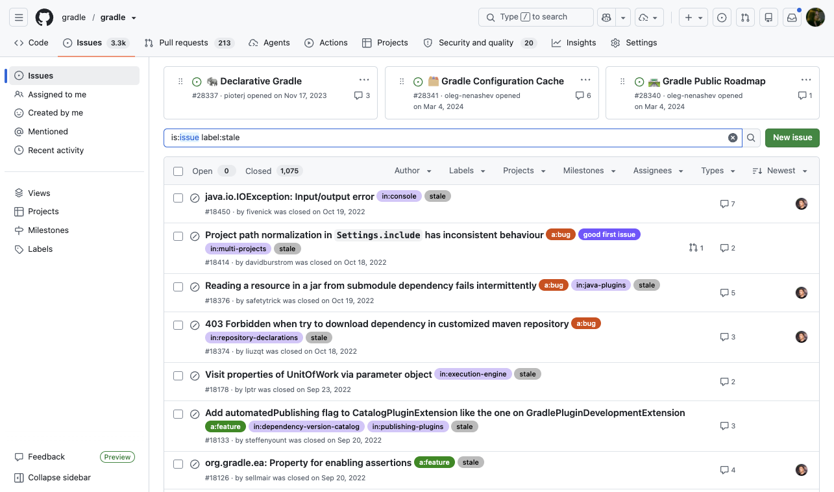Screen dimensions: 834x492
Task: Open the Newest sort dropdown
Action: (780, 171)
